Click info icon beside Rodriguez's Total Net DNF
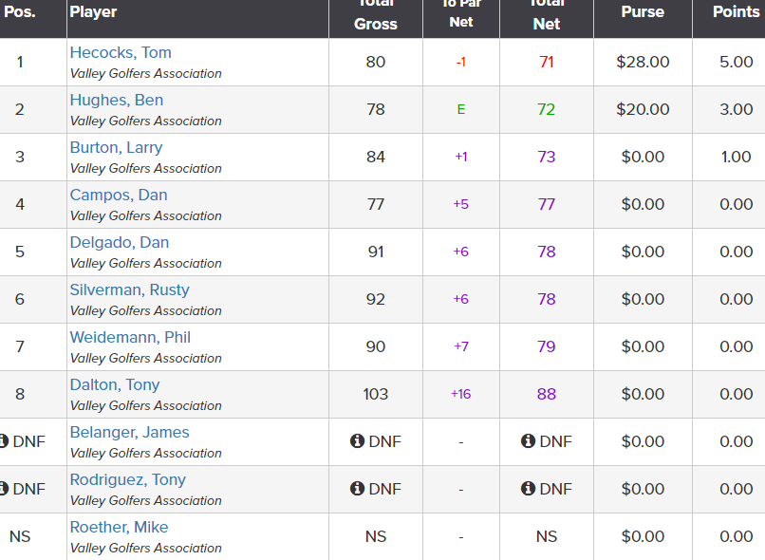 pos(528,488)
